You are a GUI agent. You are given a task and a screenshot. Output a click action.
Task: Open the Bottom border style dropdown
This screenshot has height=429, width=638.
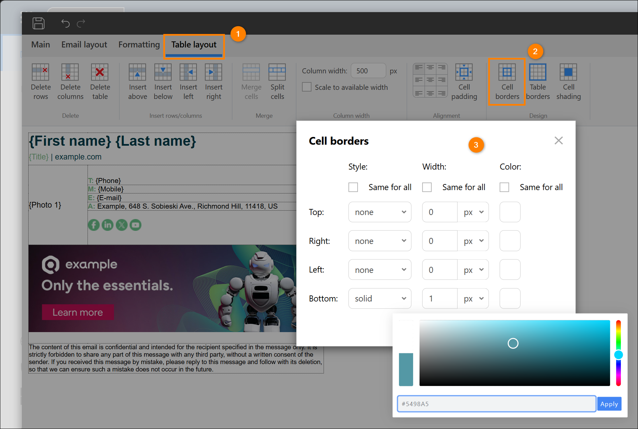click(380, 298)
